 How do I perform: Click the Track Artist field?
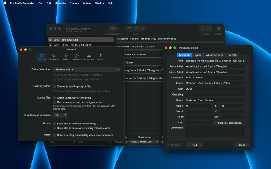[215, 66]
